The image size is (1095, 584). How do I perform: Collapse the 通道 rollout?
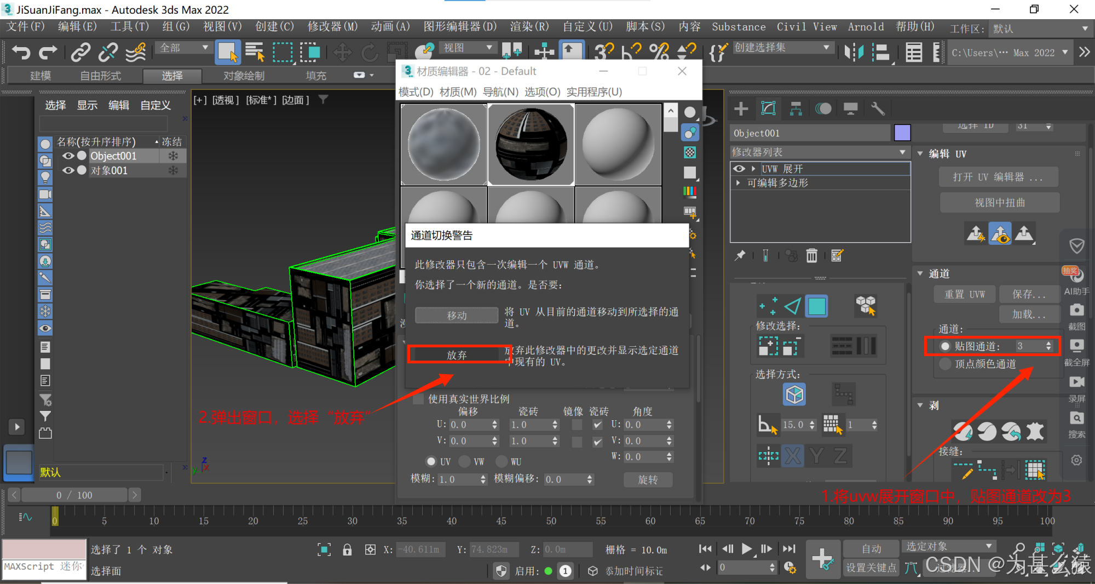(x=920, y=273)
